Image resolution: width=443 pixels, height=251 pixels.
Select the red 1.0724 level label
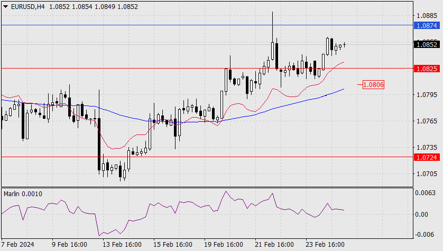click(427, 157)
